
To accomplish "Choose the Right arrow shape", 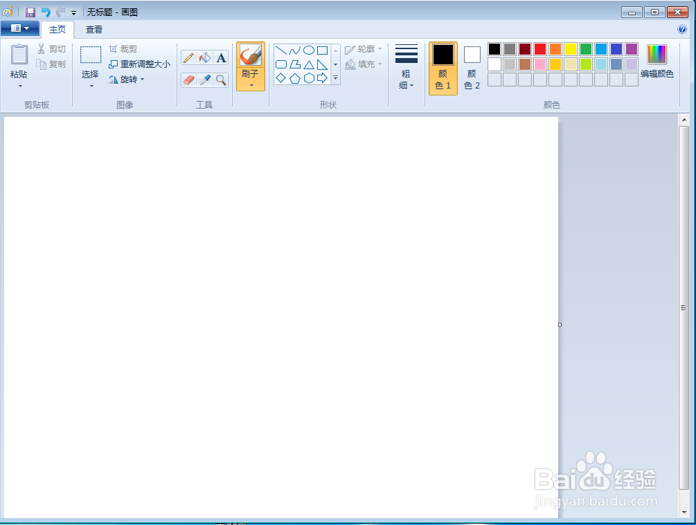I will point(323,78).
